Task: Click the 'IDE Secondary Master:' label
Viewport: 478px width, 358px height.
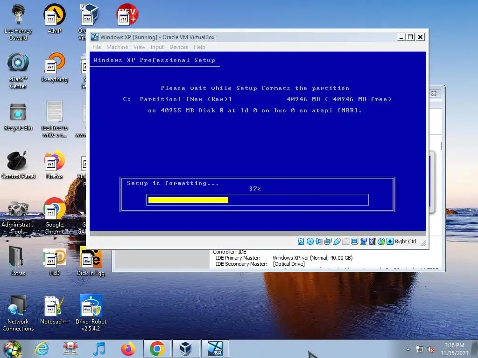Action: click(241, 264)
